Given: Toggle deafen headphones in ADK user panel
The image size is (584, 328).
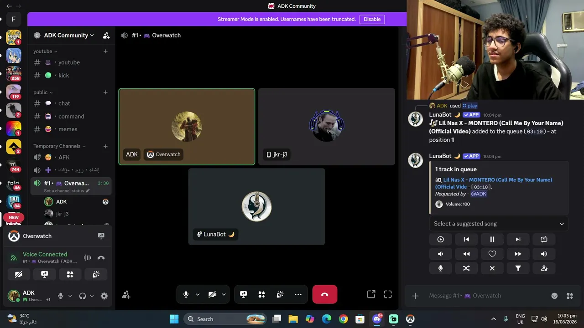Looking at the screenshot, I should coord(83,296).
